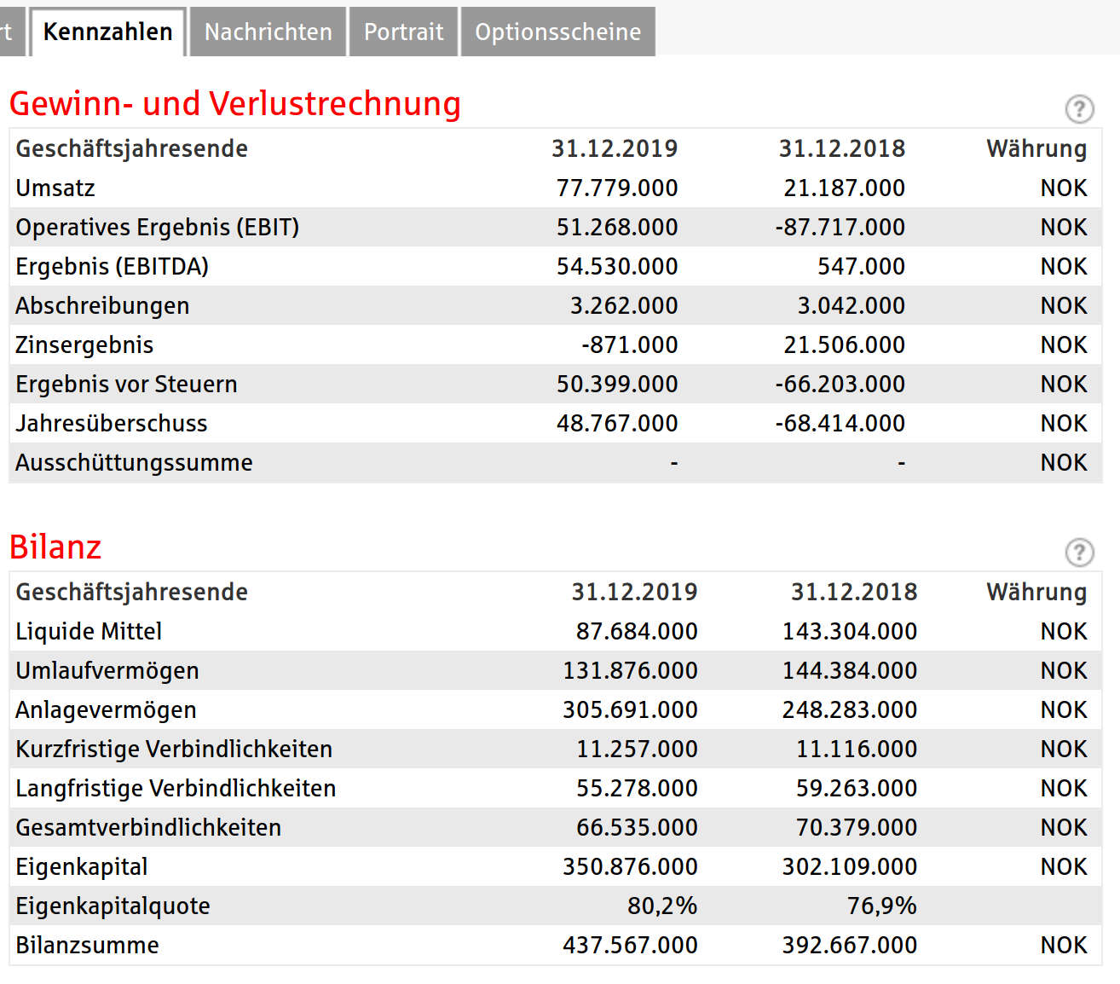
Task: Switch to the Nachrichten tab
Action: click(x=267, y=32)
